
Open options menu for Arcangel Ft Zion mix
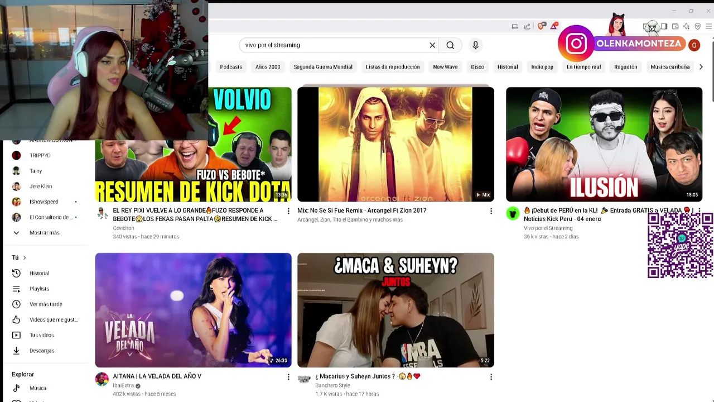(x=491, y=211)
